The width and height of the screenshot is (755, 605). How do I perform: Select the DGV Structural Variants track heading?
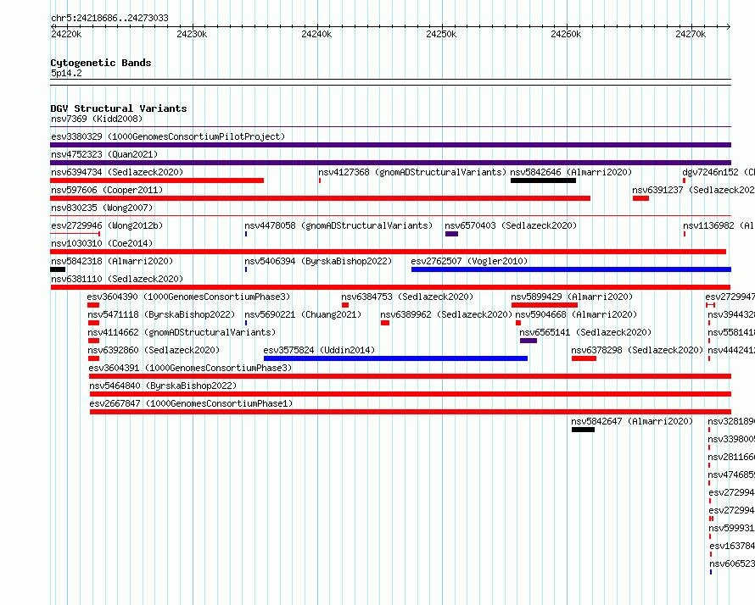[x=119, y=108]
